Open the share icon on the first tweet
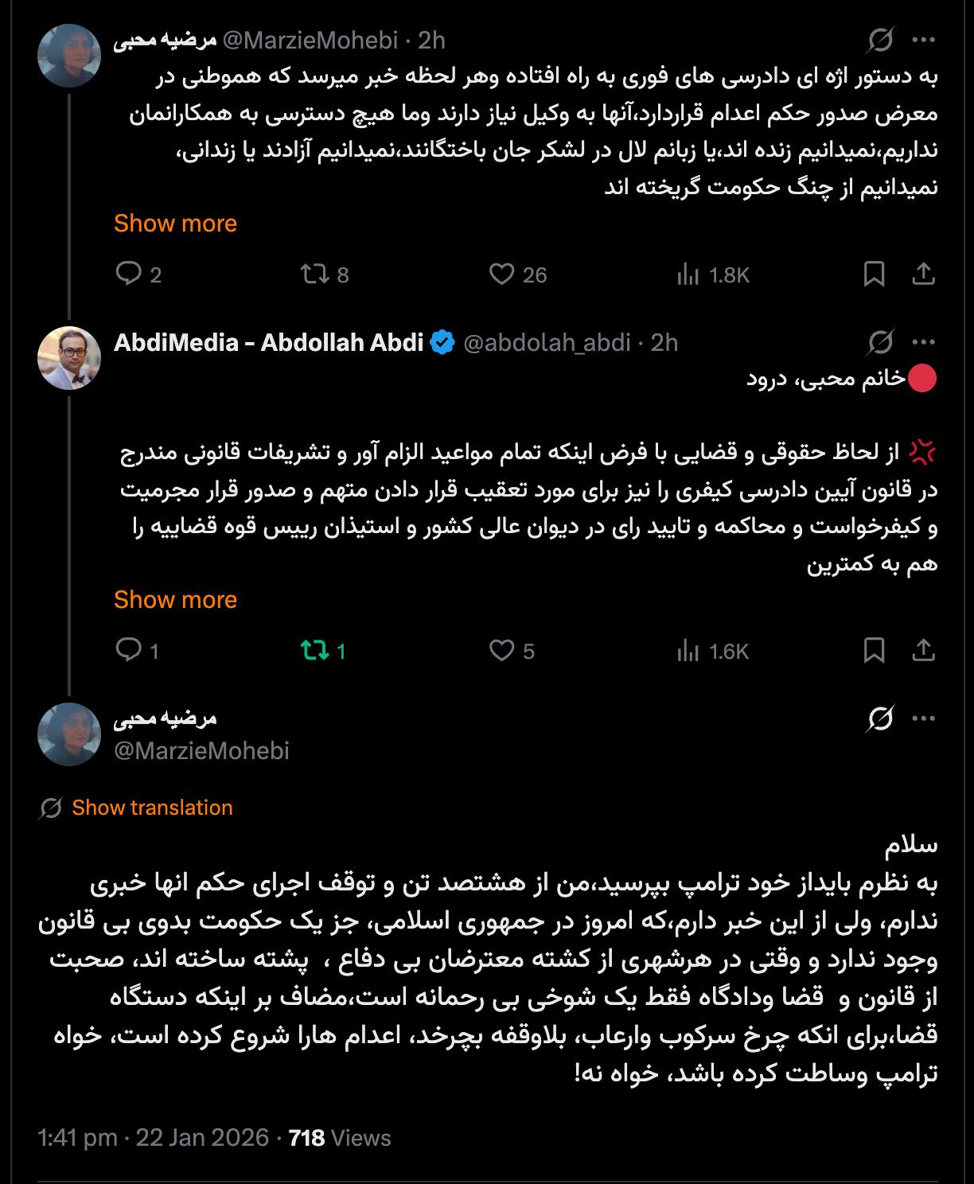Viewport: 974px width, 1184px height. pos(926,275)
